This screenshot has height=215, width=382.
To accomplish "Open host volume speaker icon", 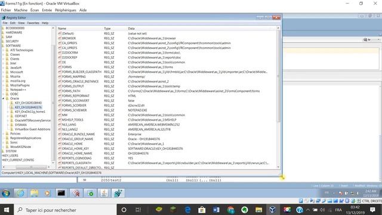I will (322, 210).
